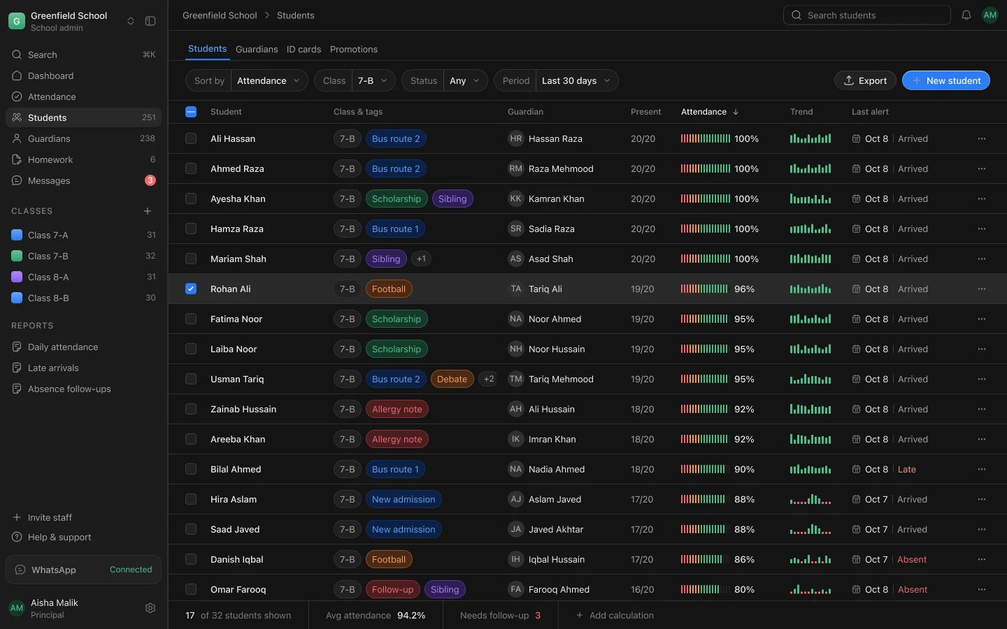Open row options menu for Danish Iqbal
Image resolution: width=1007 pixels, height=629 pixels.
[982, 559]
